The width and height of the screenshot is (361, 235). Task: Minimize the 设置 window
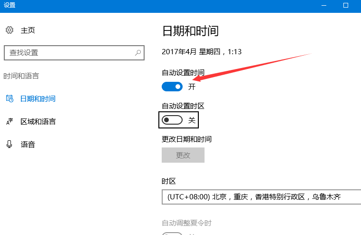pyautogui.click(x=325, y=5)
